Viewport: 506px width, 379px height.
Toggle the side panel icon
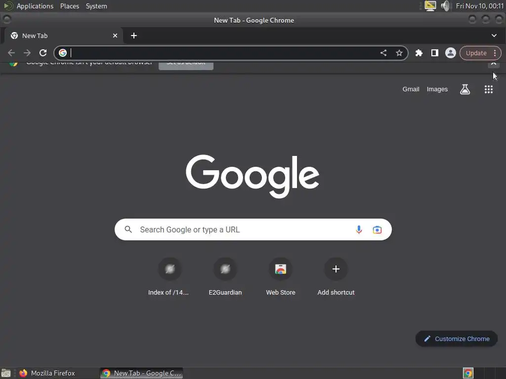pos(435,53)
